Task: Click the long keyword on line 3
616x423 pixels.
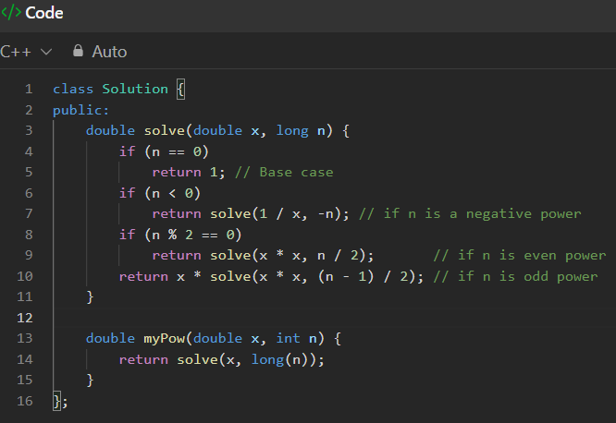Action: click(x=292, y=131)
